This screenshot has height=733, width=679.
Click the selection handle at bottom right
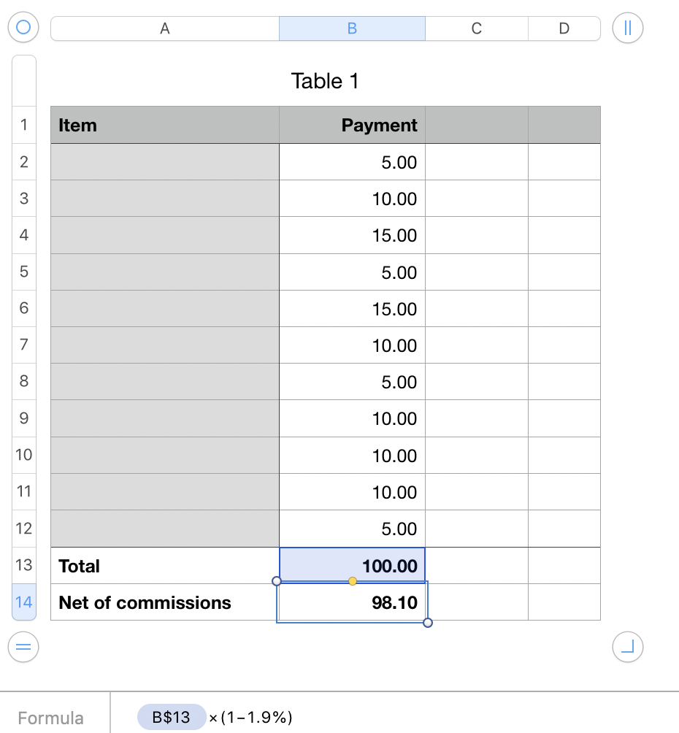point(428,623)
